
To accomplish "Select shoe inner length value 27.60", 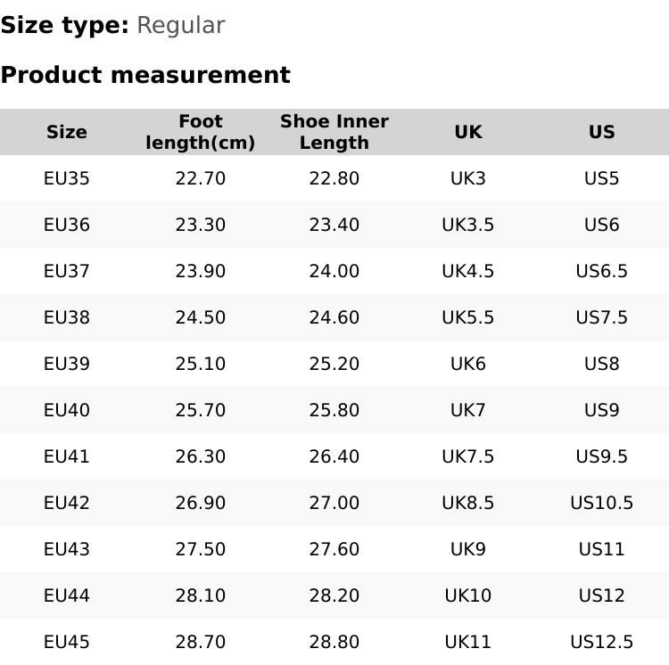I will click(x=334, y=549).
